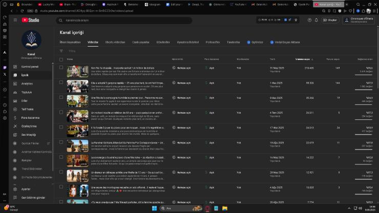The height and width of the screenshot is (213, 379).
Task: Tick the select-all checkbox in table header
Action: (61, 59)
